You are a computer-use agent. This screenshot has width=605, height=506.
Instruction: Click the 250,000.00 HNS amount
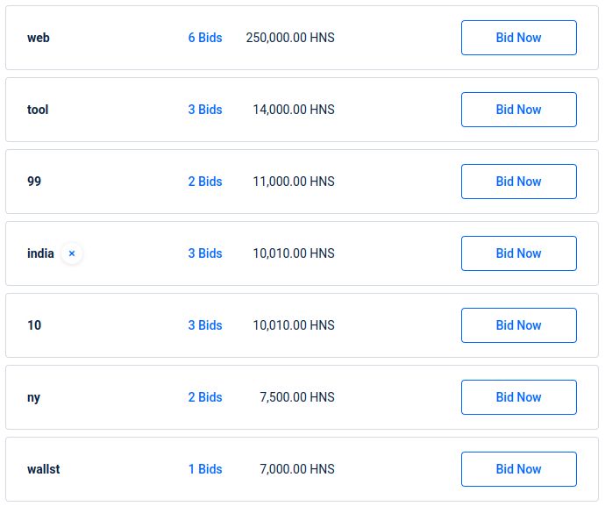tap(290, 38)
